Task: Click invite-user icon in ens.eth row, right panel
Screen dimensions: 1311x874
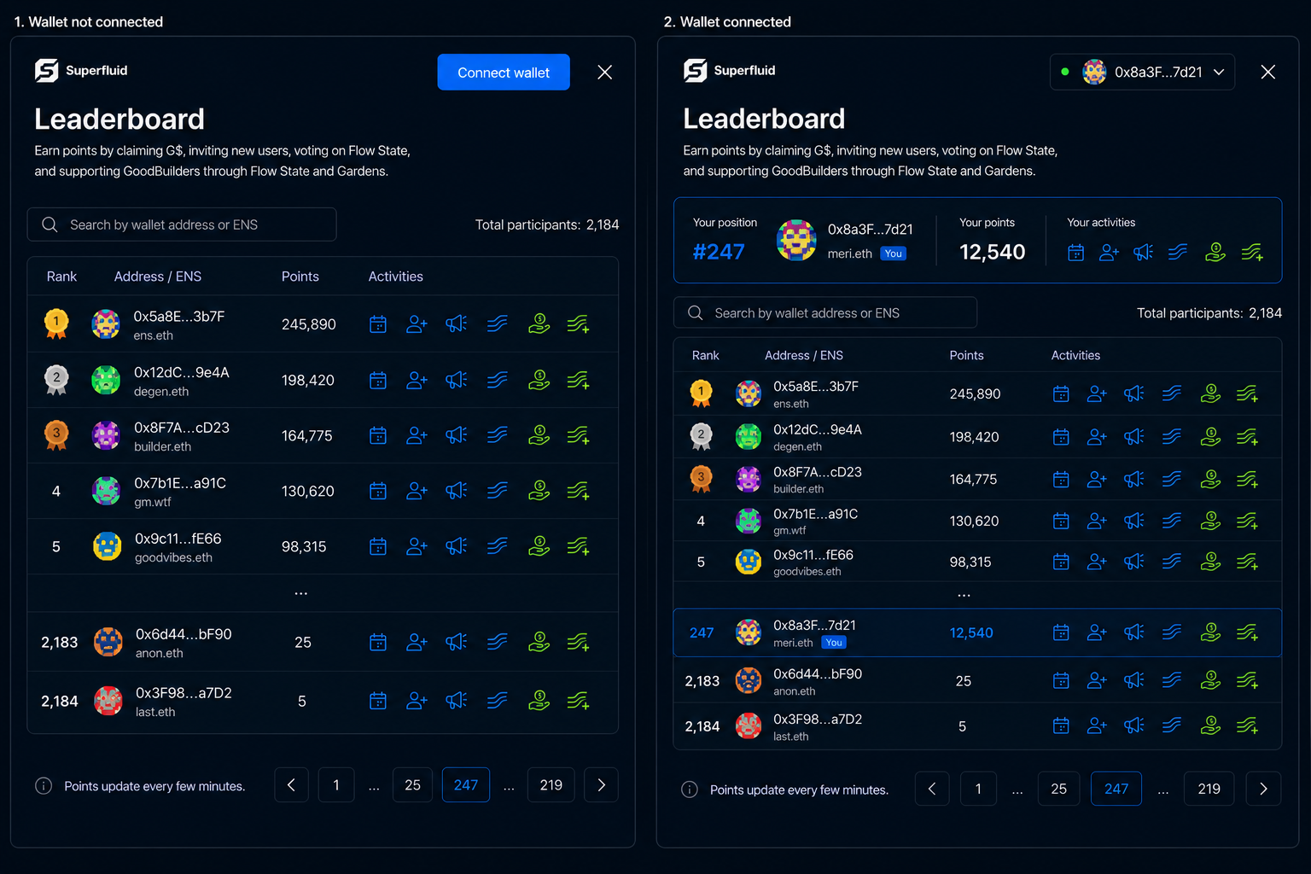Action: (1097, 393)
